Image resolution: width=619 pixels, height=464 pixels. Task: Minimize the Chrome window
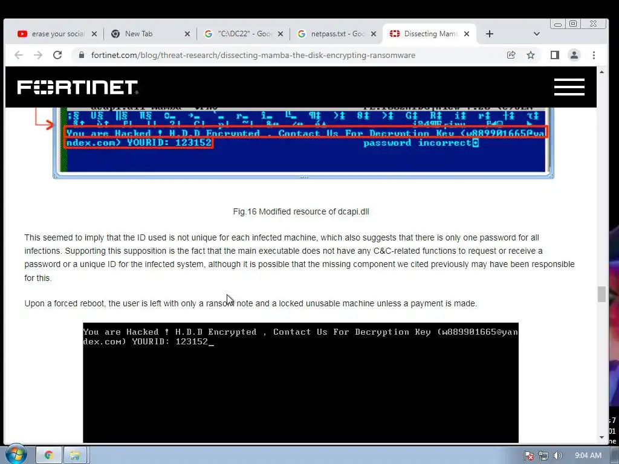558,24
